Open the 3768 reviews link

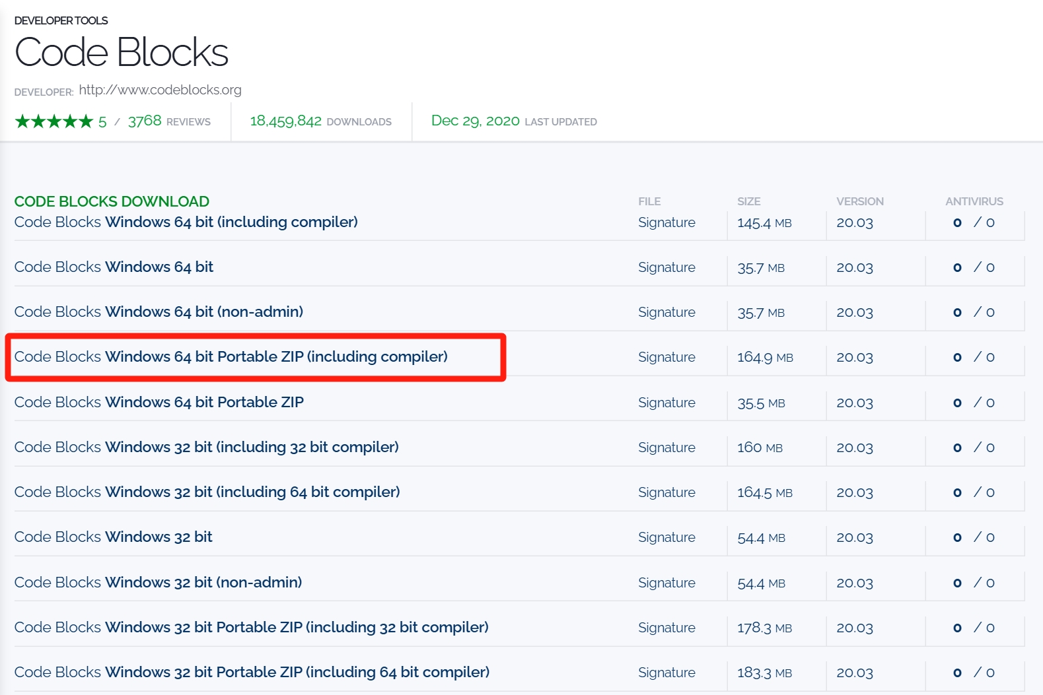[169, 121]
